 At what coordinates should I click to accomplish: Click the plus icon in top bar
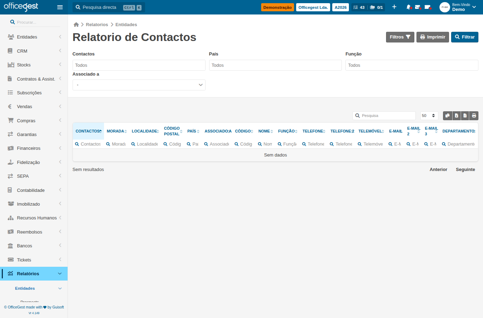(394, 7)
